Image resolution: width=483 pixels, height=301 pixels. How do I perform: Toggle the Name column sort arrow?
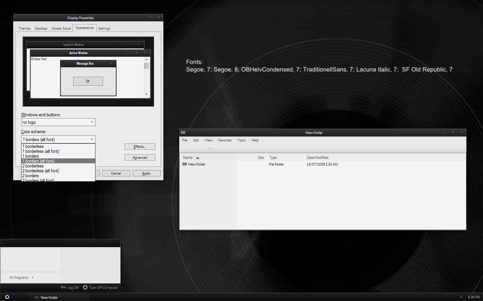pos(197,158)
